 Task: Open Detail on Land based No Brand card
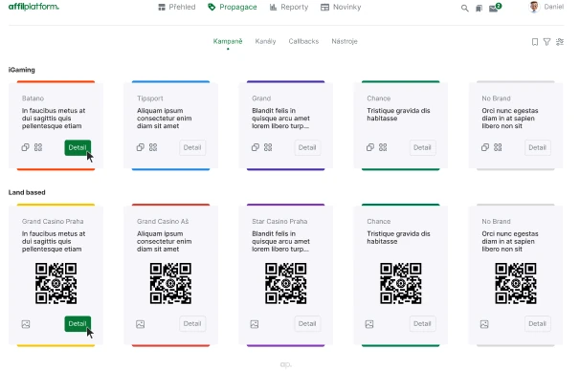(x=538, y=324)
